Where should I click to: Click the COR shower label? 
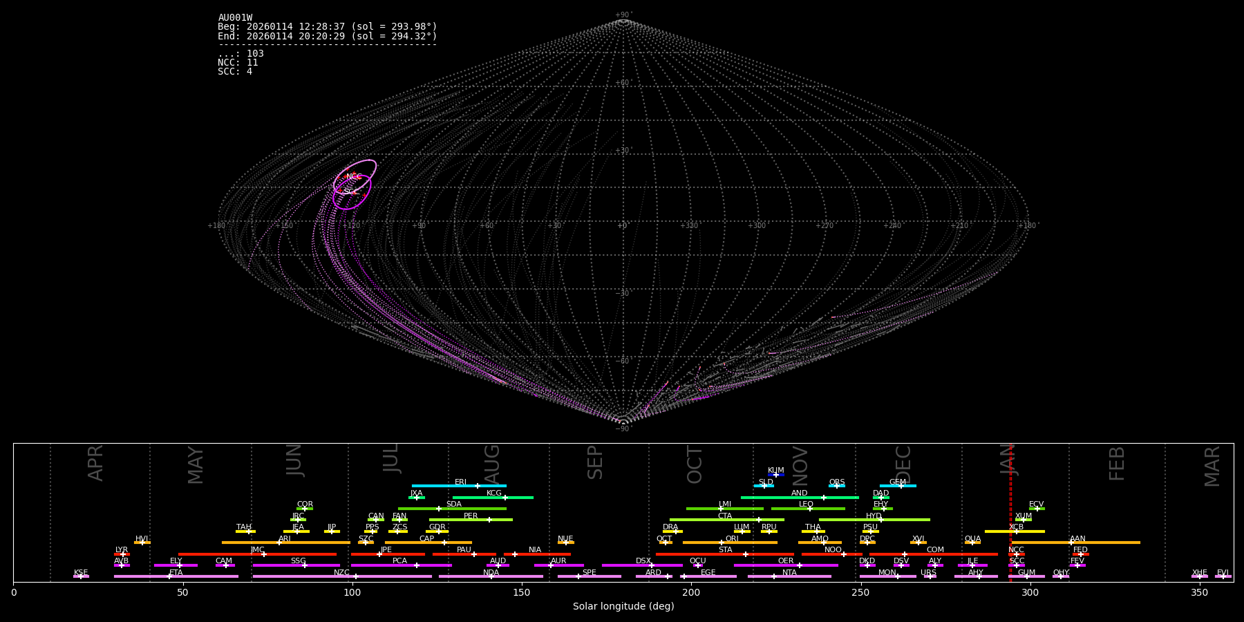pos(305,505)
